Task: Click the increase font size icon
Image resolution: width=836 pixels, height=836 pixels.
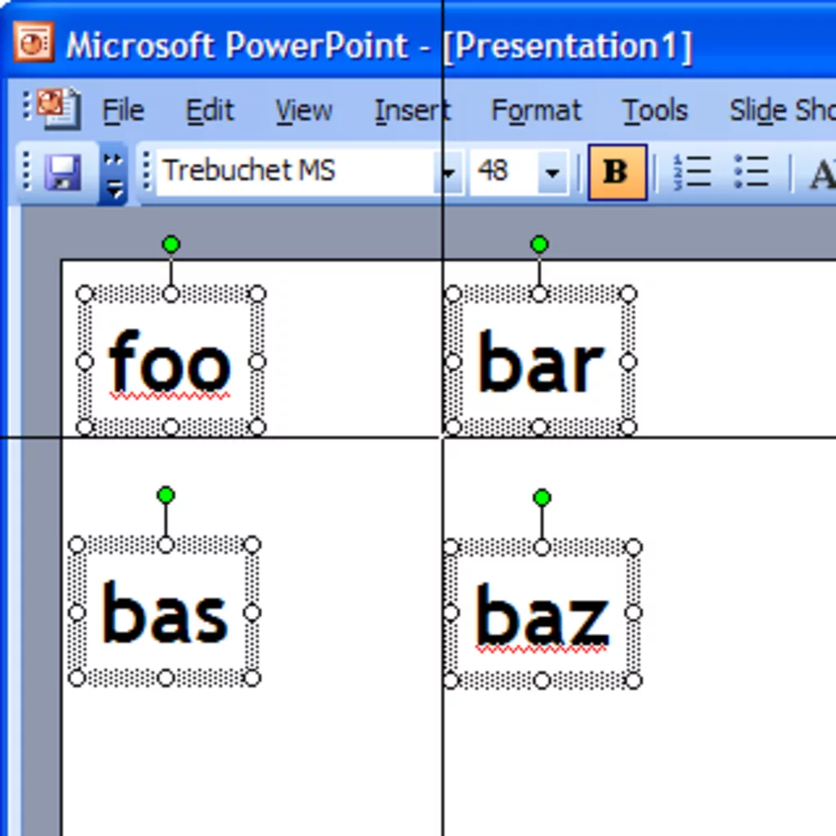Action: tap(821, 173)
